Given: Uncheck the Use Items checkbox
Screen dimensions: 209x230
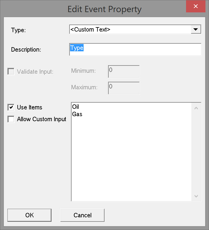Looking at the screenshot, I should pos(11,107).
